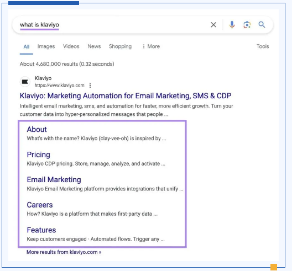The image size is (292, 271).
Task: Visit the Email Marketing sitelink
Action: click(54, 180)
